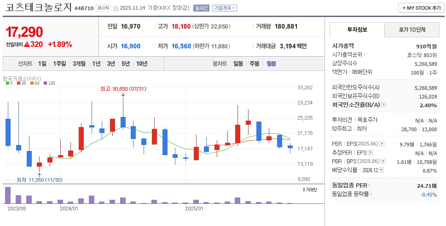Switch candle chart to 주봉
The width and height of the screenshot is (446, 226).
(254, 64)
